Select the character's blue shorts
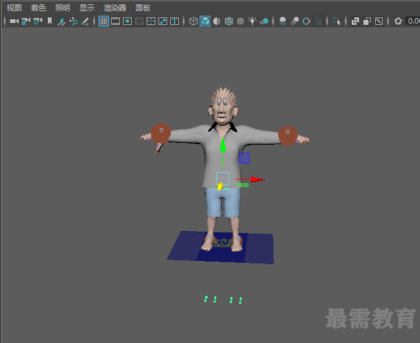420x343 pixels. coord(223,202)
